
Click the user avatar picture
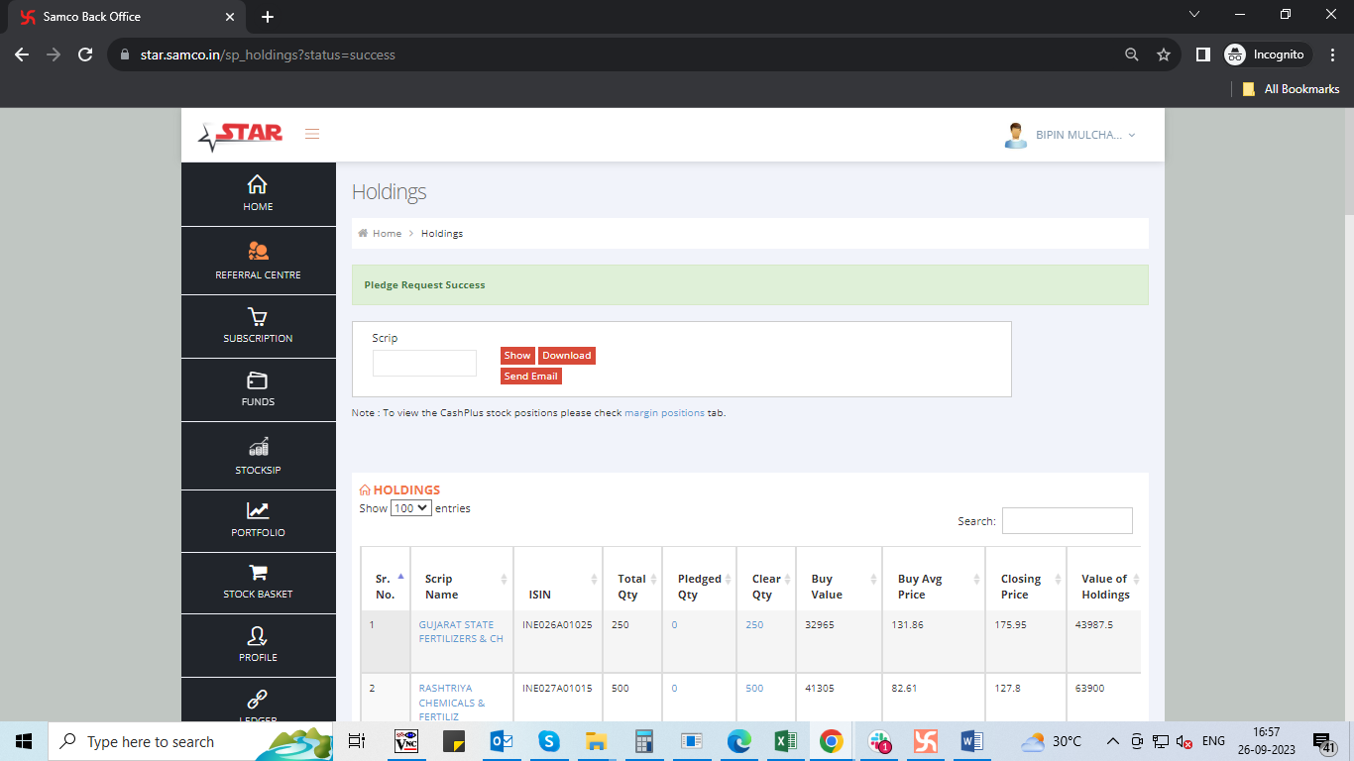[x=1016, y=136]
